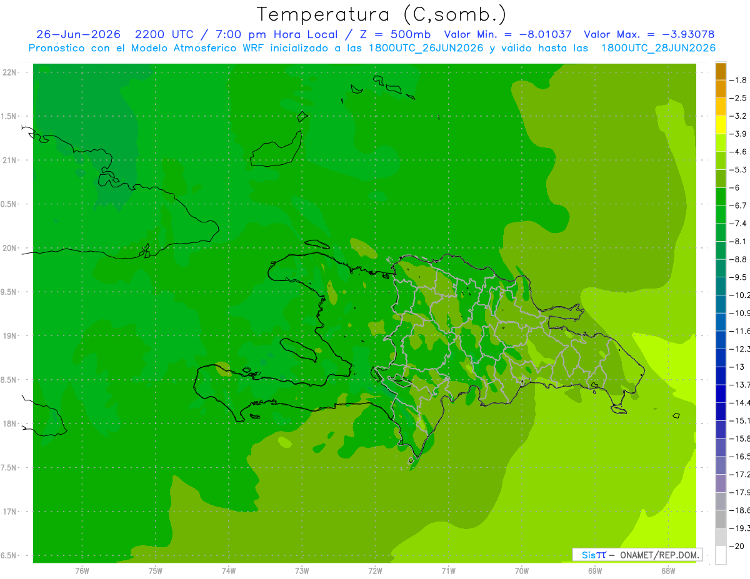Click the "73W" longitude label

(302, 570)
